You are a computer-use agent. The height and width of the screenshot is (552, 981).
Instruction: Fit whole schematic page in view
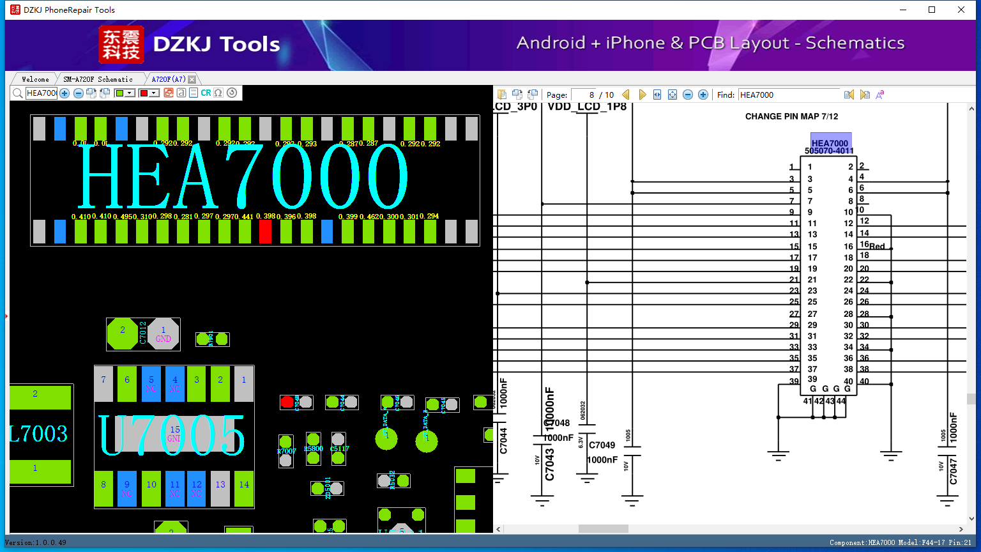(x=673, y=95)
